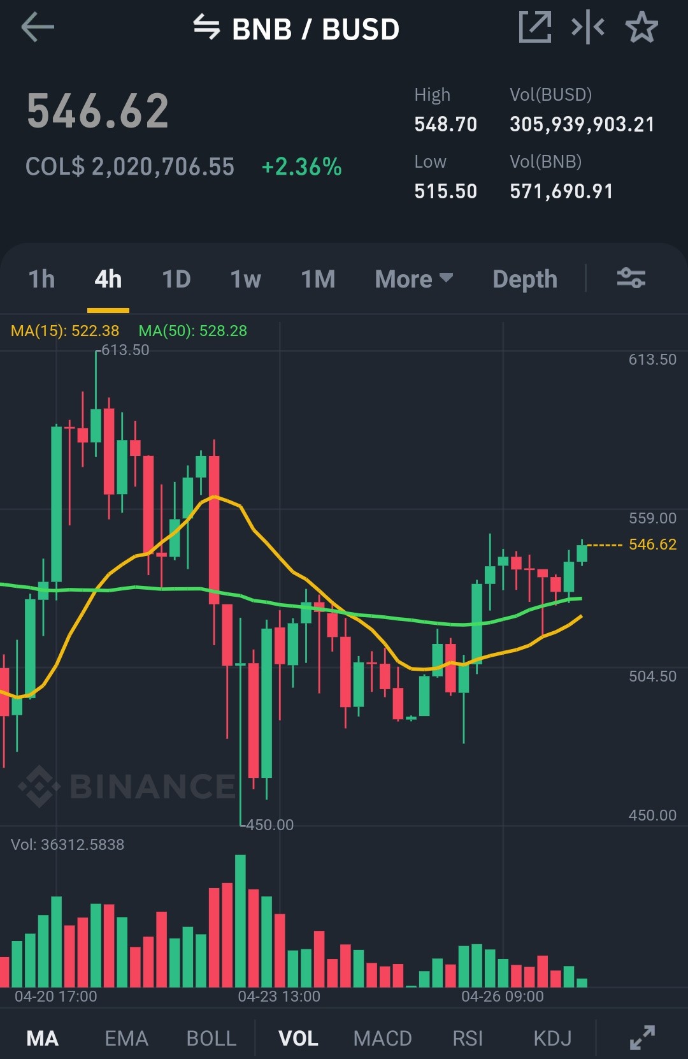Add BNB/BUSD to favorites star
The image size is (688, 1059).
pyautogui.click(x=641, y=27)
